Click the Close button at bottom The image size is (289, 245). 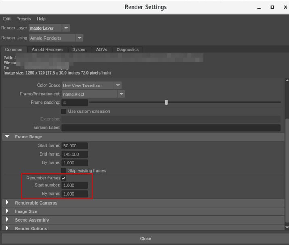pyautogui.click(x=145, y=239)
